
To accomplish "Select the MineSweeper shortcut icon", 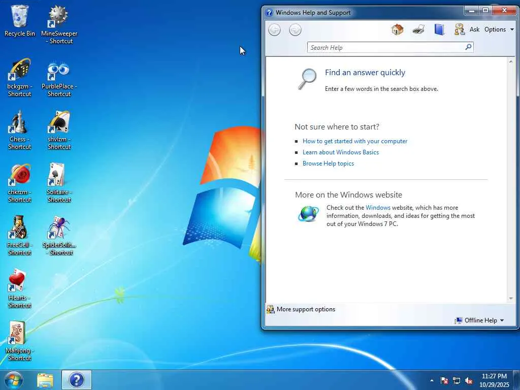I will click(x=59, y=24).
